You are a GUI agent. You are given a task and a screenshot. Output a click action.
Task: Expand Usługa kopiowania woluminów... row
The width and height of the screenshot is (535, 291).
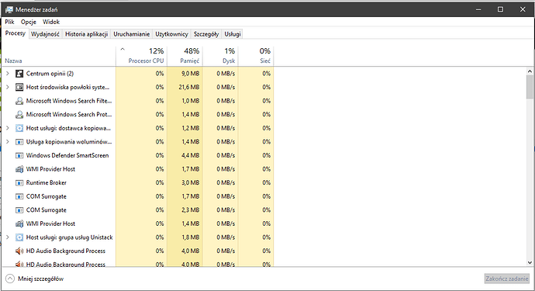coord(8,142)
